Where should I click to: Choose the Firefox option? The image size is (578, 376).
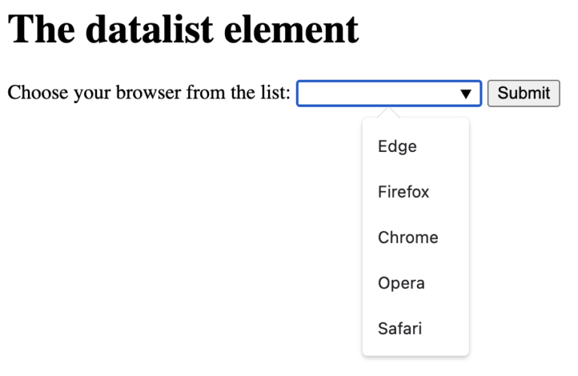(403, 192)
